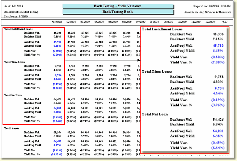This screenshot has width=237, height=161.
Task: Click Total Assets Backtest Yield '5.90%' under 06/2009
Action: tap(127, 136)
